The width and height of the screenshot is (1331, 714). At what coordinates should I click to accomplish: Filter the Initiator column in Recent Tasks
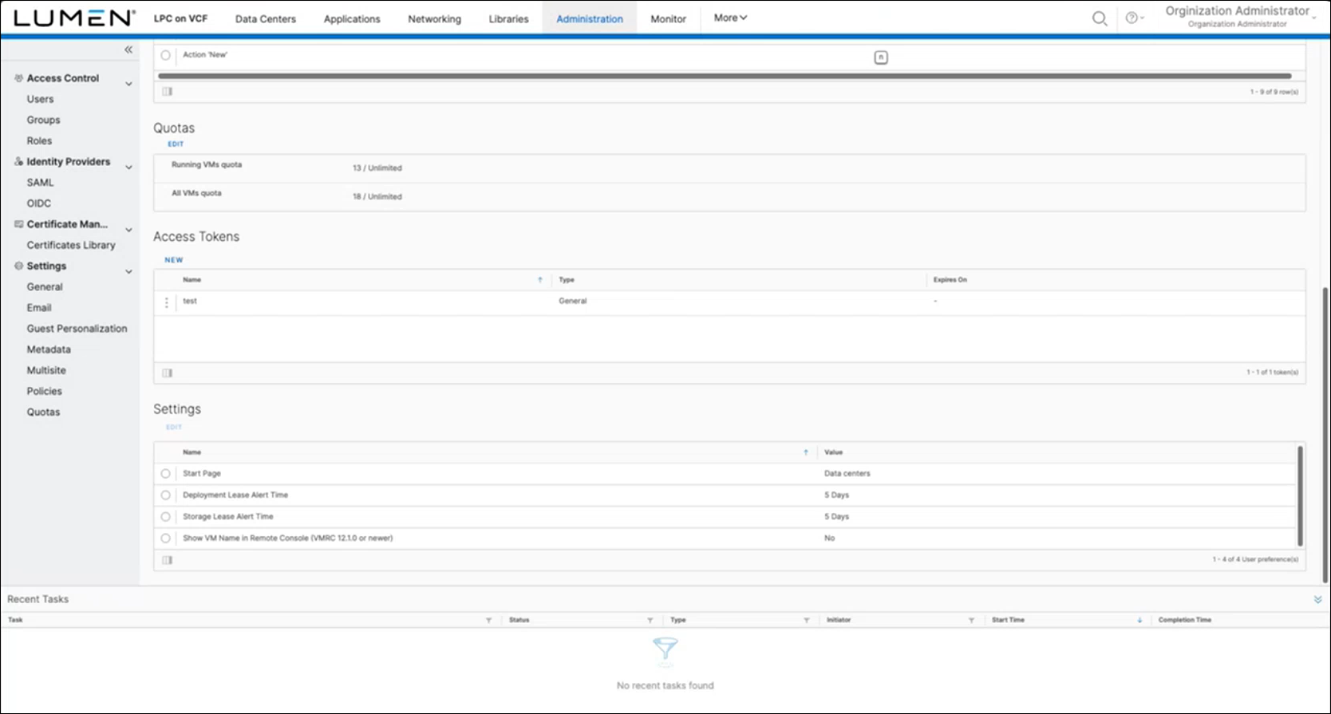(x=971, y=620)
